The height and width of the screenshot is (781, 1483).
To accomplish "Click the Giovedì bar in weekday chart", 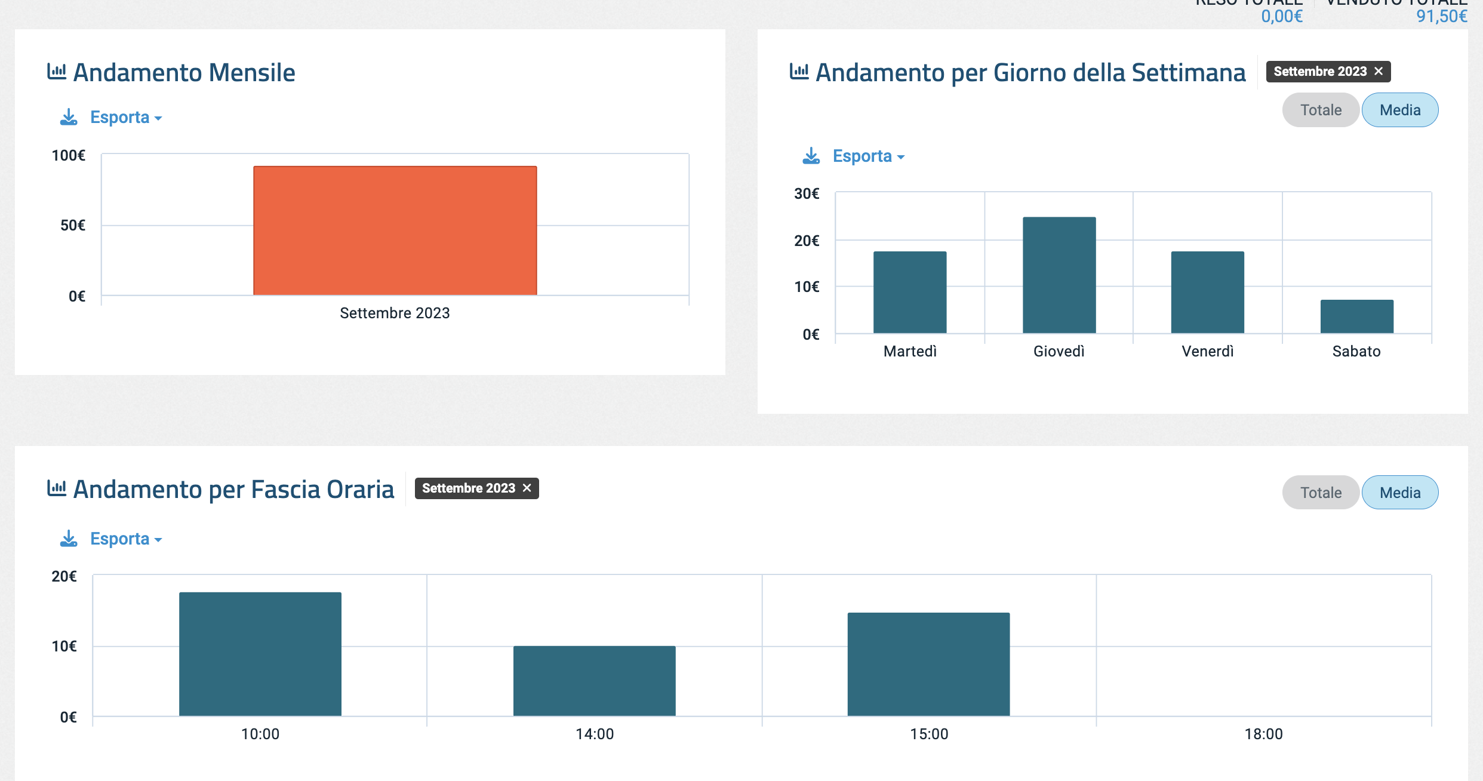I will point(1059,275).
